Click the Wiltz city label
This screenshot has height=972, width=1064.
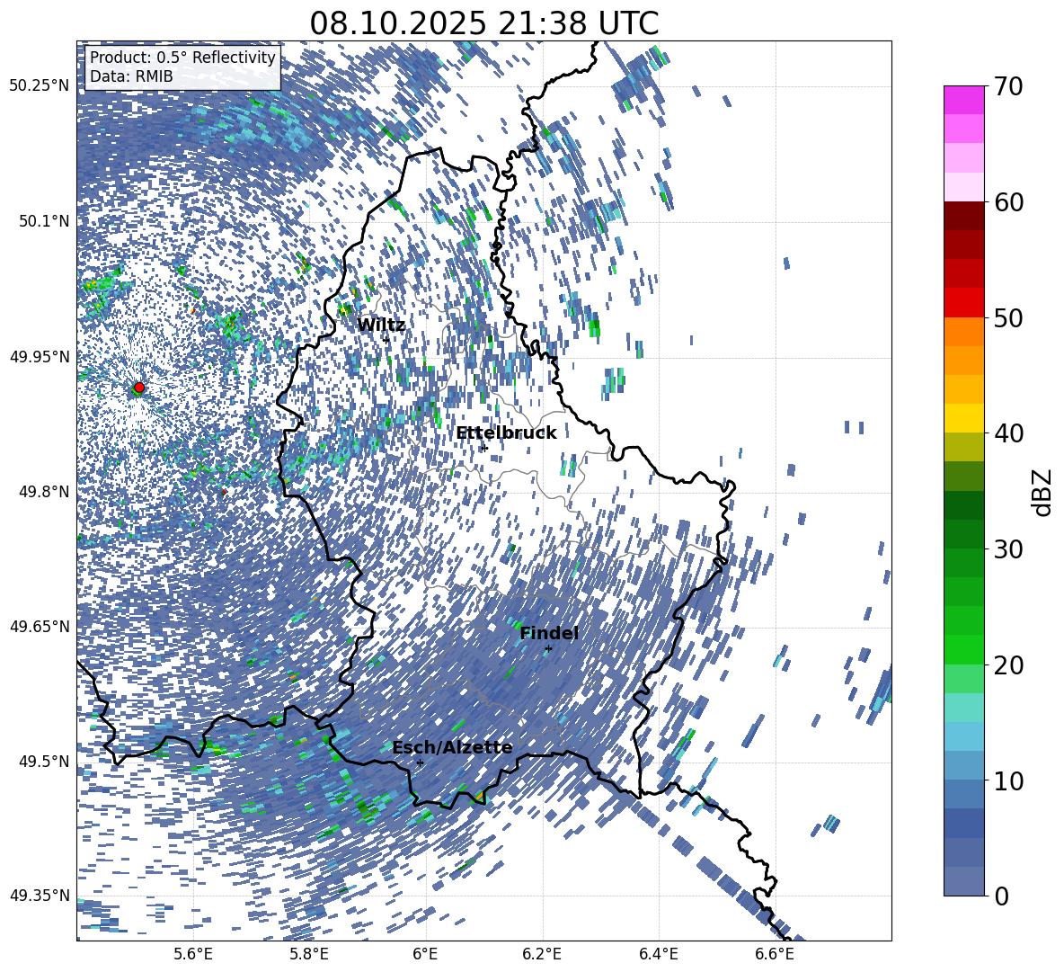coord(381,325)
